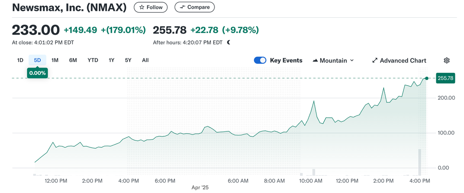Click the chevron beside Mountain
The height and width of the screenshot is (193, 464).
coord(352,61)
